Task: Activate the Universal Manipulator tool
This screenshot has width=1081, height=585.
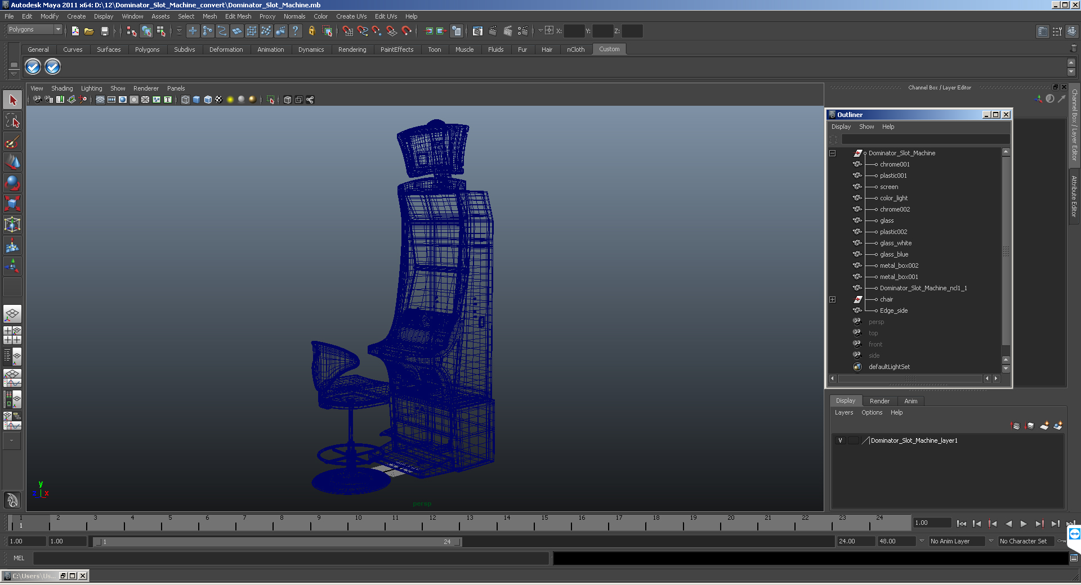Action: coord(12,224)
